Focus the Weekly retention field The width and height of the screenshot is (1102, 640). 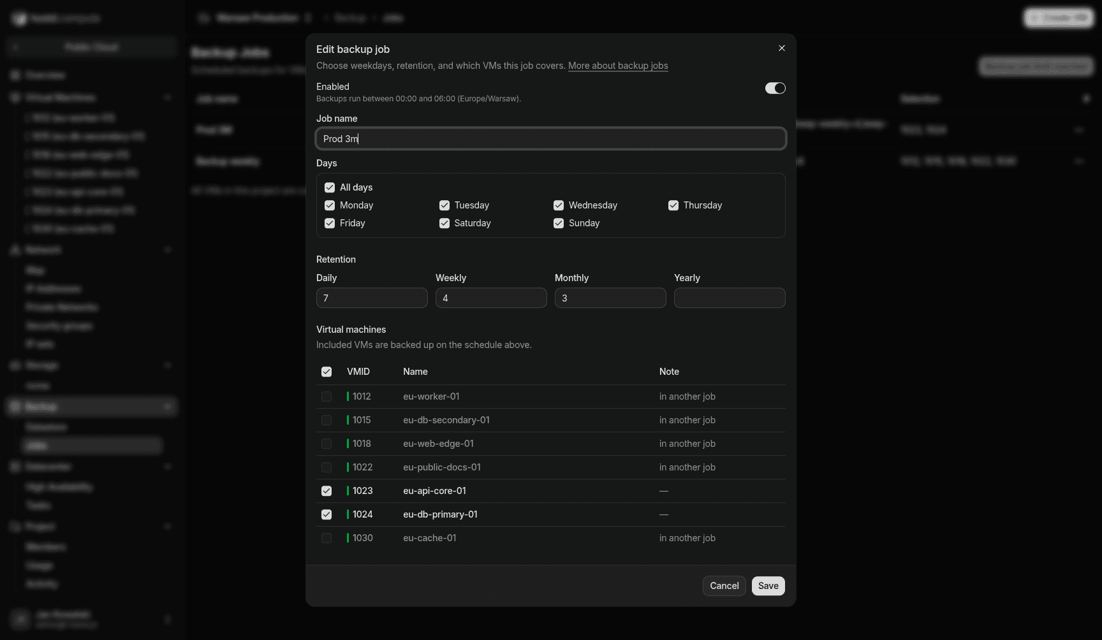(x=491, y=298)
